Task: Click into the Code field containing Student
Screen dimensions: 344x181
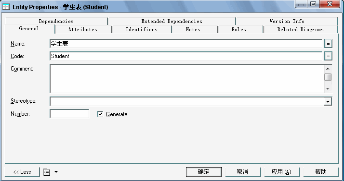Action: [186, 56]
